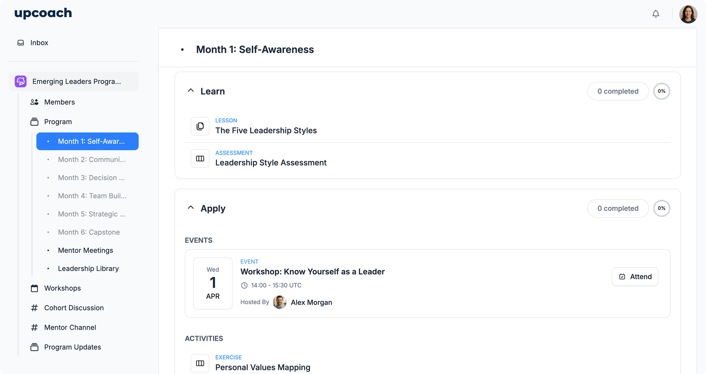Screen dimensions: 706x374
Task: Collapse the Learn section chevron
Action: (191, 91)
